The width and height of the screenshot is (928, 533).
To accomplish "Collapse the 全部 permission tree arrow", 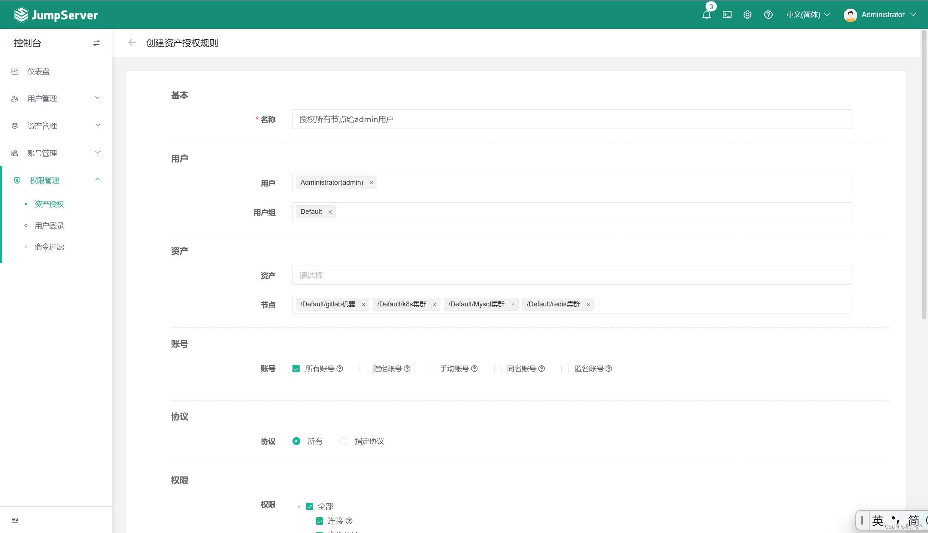I will click(x=299, y=507).
